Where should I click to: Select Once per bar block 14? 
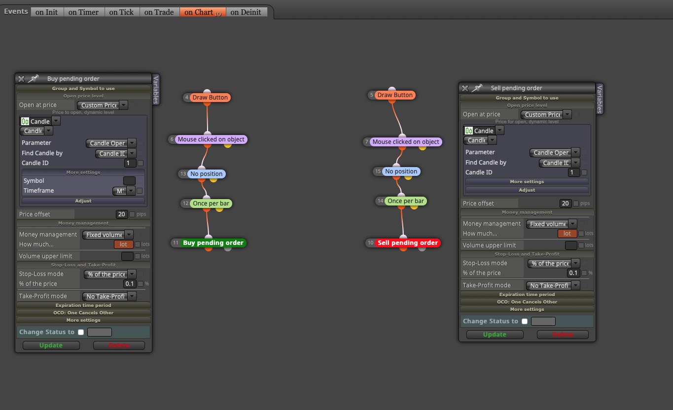[x=406, y=201]
